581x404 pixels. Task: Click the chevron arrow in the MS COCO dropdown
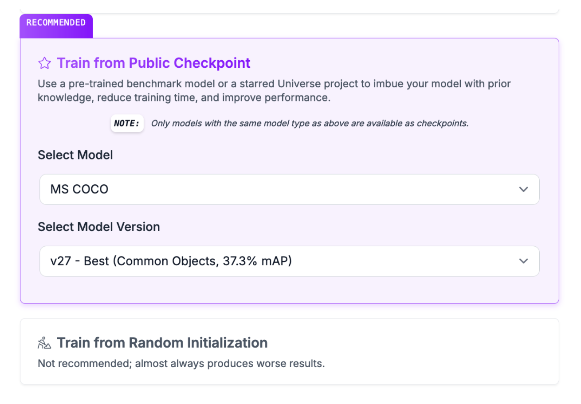(523, 190)
